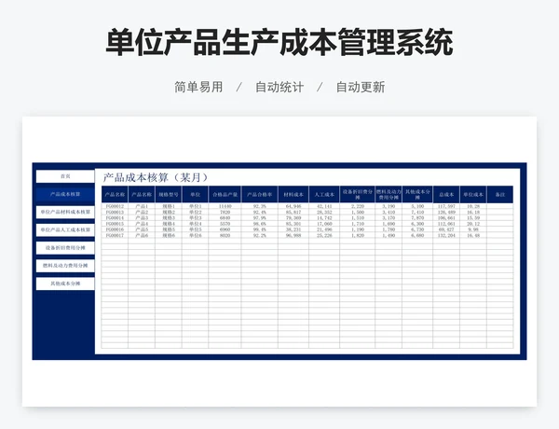Click material cost cell 38,231
The image size is (559, 429).
click(x=293, y=229)
